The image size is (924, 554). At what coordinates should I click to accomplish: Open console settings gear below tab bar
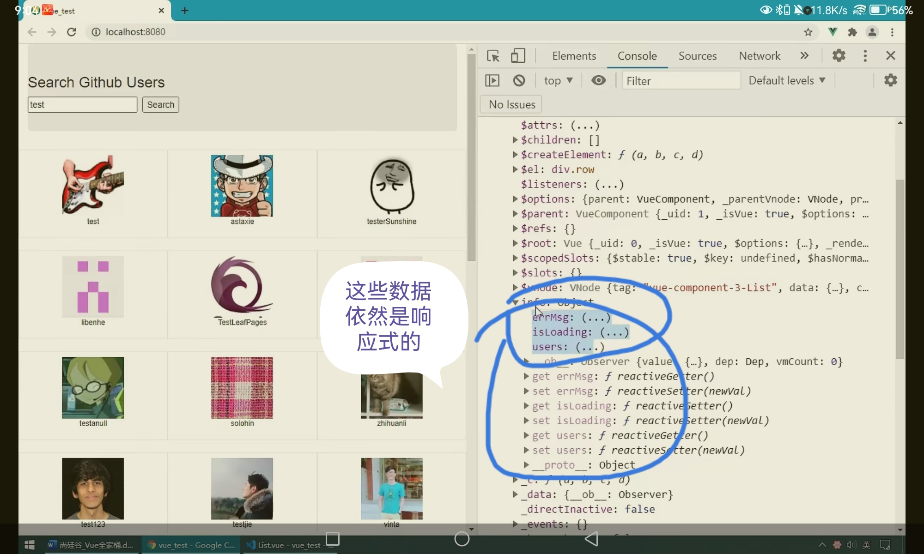click(890, 80)
